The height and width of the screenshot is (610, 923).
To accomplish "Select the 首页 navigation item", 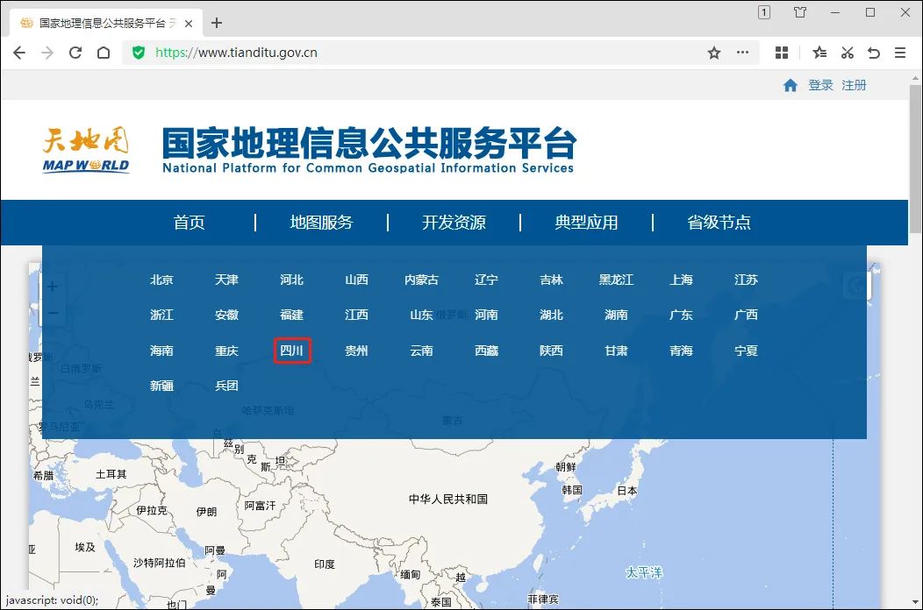I will pyautogui.click(x=189, y=223).
